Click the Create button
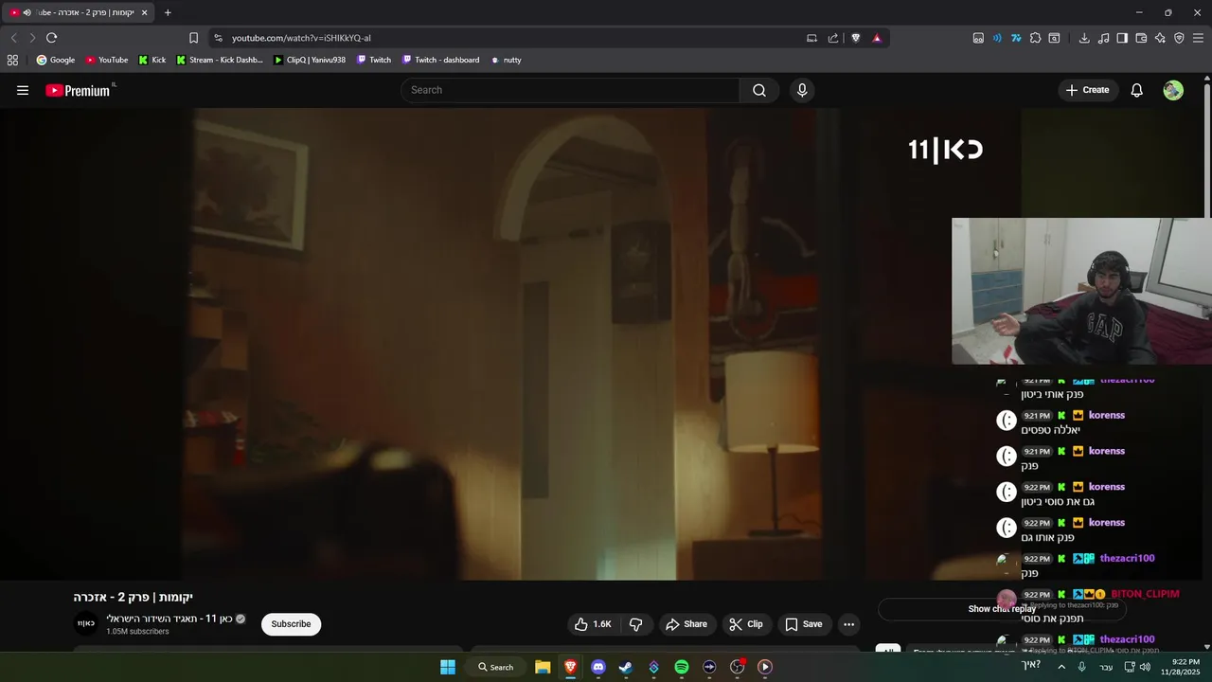This screenshot has width=1212, height=682. tap(1087, 90)
